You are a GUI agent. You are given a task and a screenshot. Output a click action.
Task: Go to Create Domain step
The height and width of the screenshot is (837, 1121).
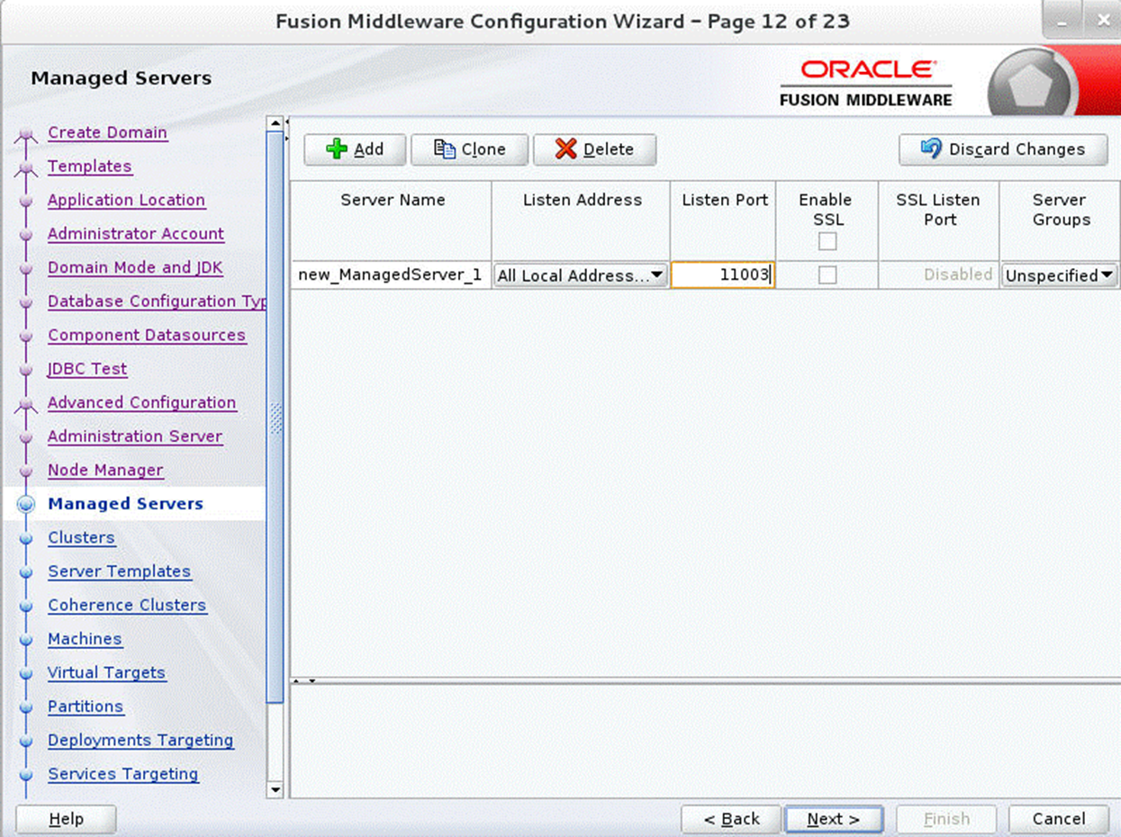tap(107, 132)
